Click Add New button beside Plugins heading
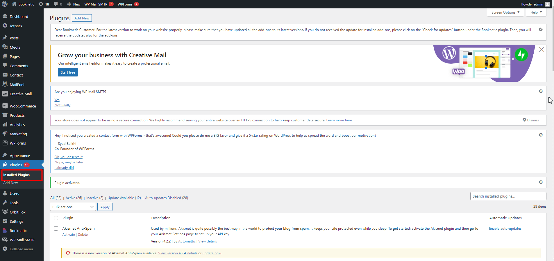This screenshot has width=554, height=261. pyautogui.click(x=82, y=18)
